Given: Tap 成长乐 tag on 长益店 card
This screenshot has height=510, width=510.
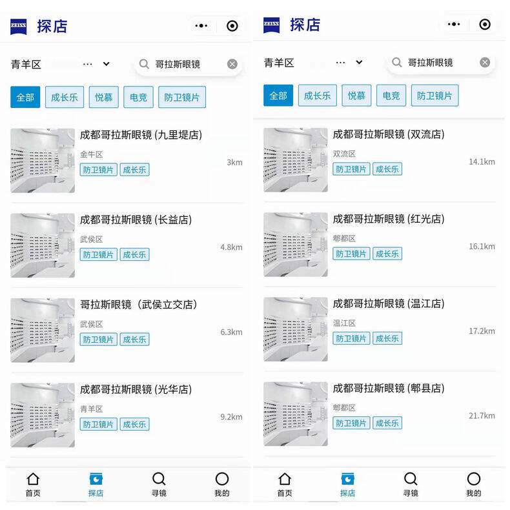Looking at the screenshot, I should point(135,254).
